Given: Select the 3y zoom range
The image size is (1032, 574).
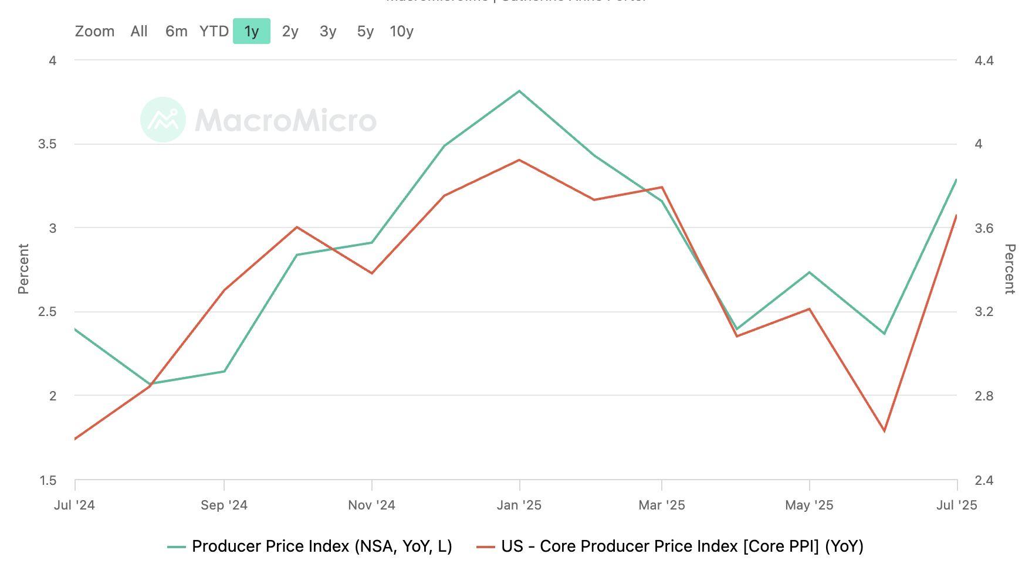Looking at the screenshot, I should [x=327, y=31].
